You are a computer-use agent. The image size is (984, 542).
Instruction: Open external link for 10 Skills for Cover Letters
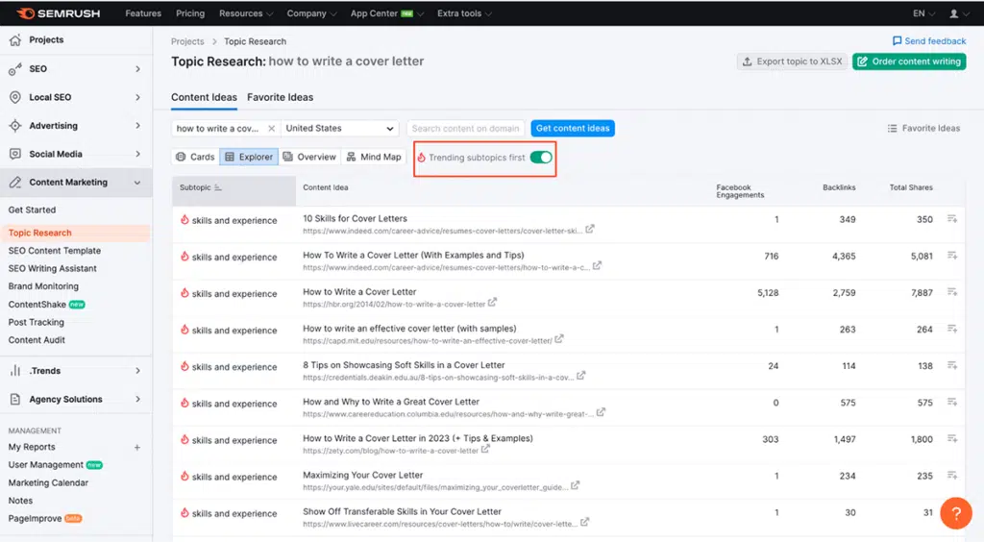pyautogui.click(x=590, y=230)
